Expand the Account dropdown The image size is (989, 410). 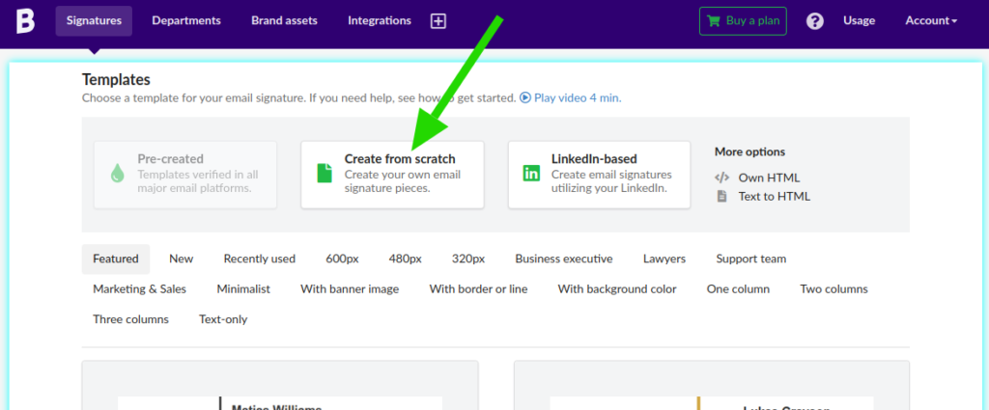pos(931,21)
